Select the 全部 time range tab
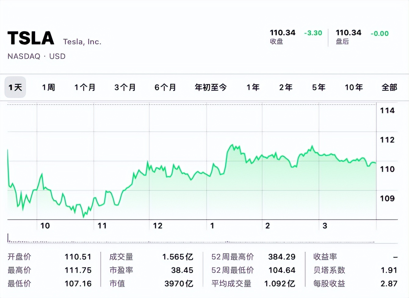The width and height of the screenshot is (409, 298). 389,87
